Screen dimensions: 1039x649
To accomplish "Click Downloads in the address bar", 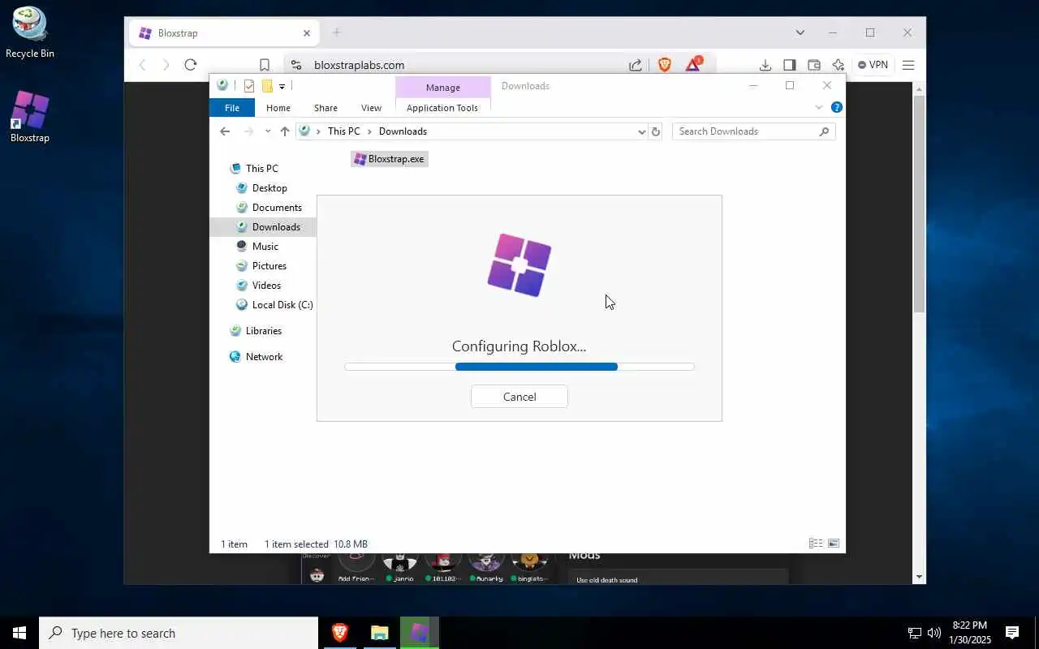I will pyautogui.click(x=403, y=131).
